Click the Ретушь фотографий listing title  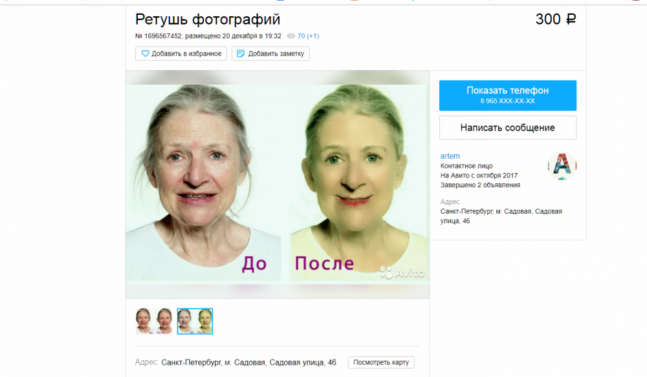[x=208, y=19]
